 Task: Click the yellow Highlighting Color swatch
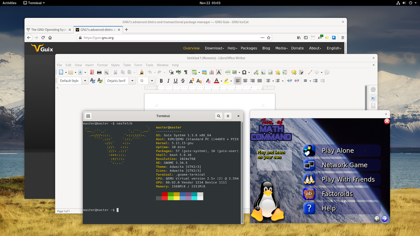click(226, 81)
